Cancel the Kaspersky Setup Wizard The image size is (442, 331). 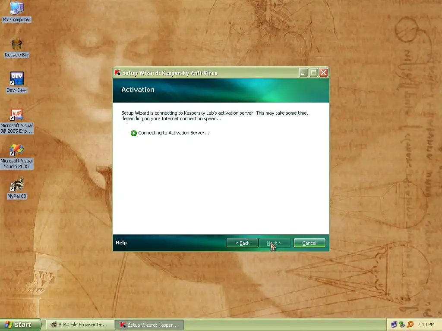[309, 243]
